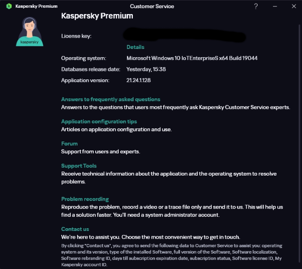Image resolution: width=302 pixels, height=269 pixels.
Task: Select the Contact us link
Action: [x=75, y=229]
